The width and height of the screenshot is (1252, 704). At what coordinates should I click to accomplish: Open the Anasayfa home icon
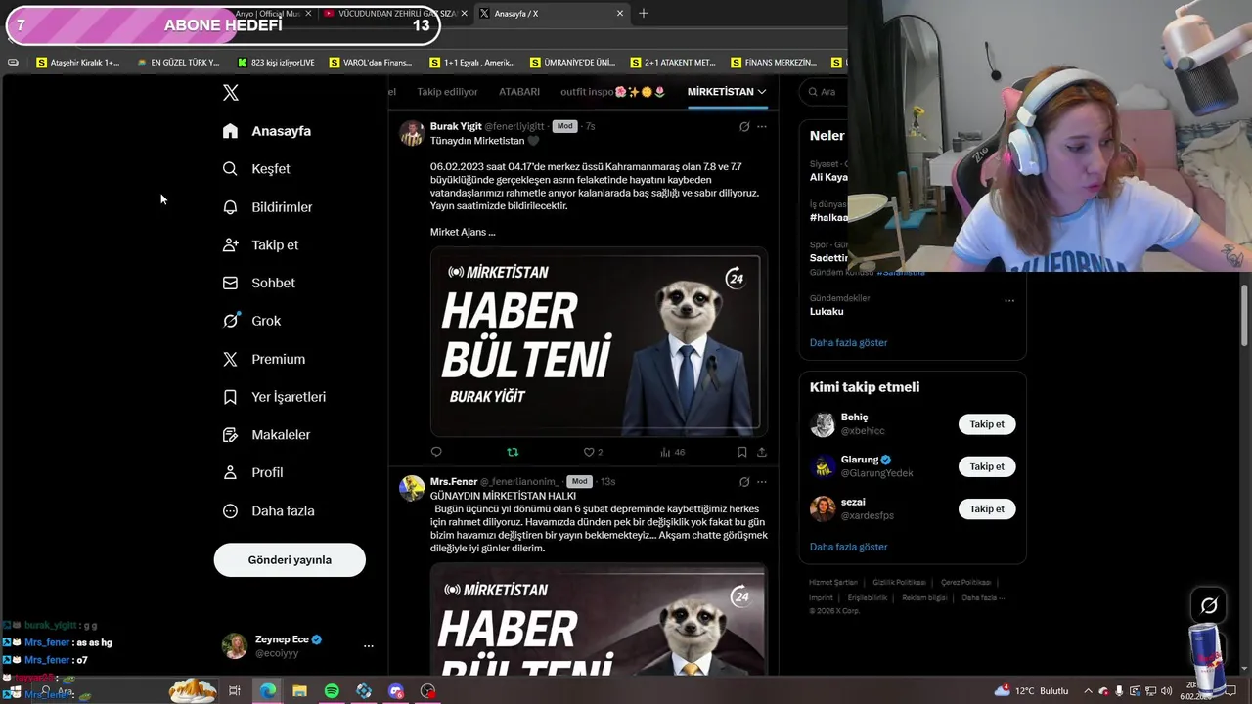[230, 131]
